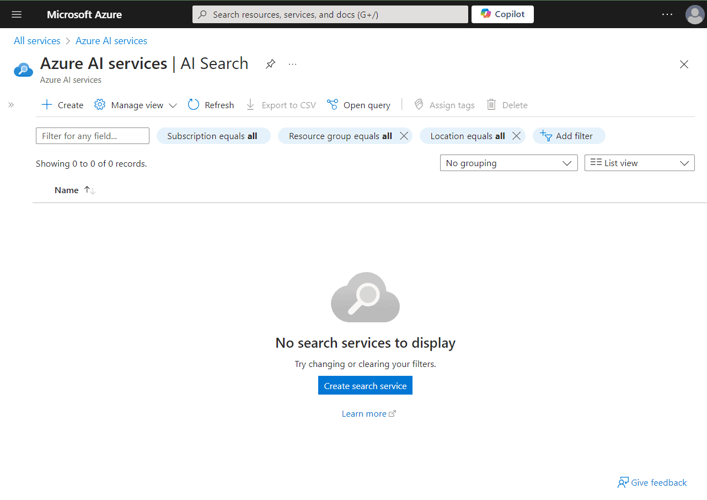The height and width of the screenshot is (500, 707).
Task: Click Add filter
Action: coord(569,136)
